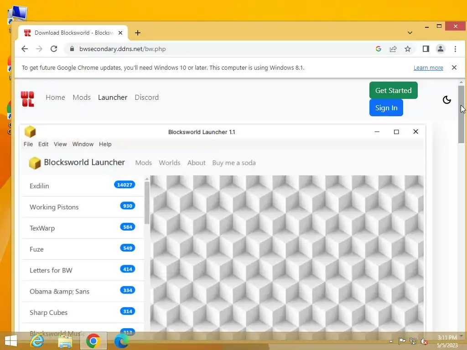The height and width of the screenshot is (350, 467).
Task: Open the Window menu in launcher
Action: click(83, 144)
